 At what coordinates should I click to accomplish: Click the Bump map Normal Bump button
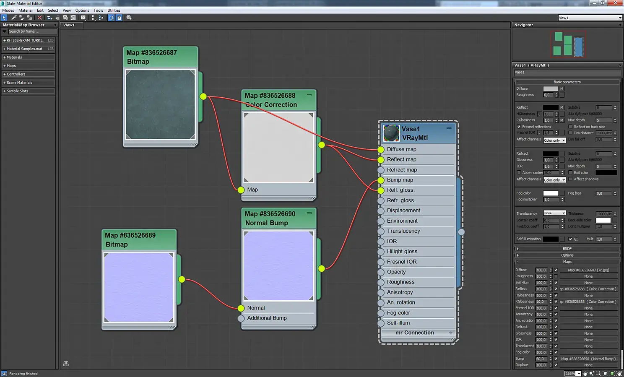(588, 359)
